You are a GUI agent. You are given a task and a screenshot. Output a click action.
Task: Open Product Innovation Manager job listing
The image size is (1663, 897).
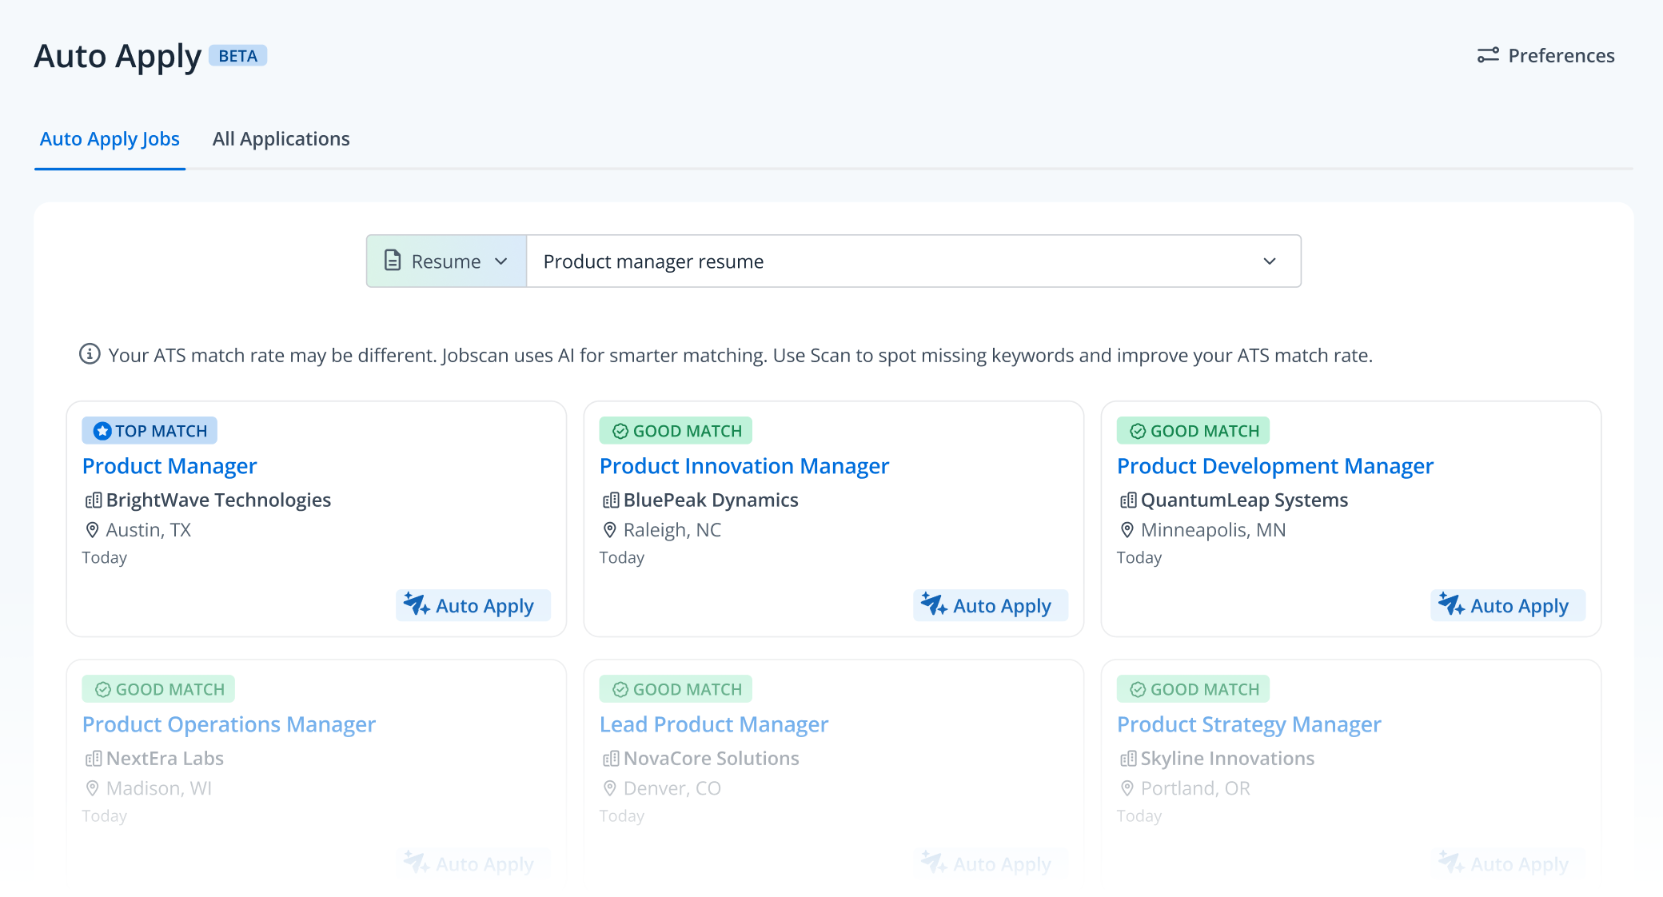(x=744, y=466)
